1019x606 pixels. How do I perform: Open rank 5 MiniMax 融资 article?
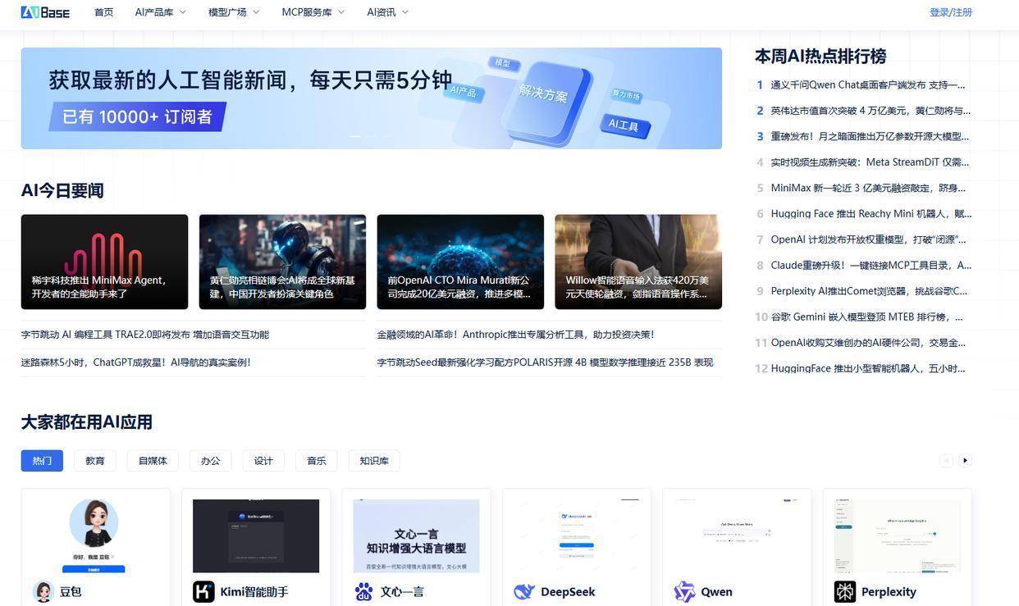(868, 188)
